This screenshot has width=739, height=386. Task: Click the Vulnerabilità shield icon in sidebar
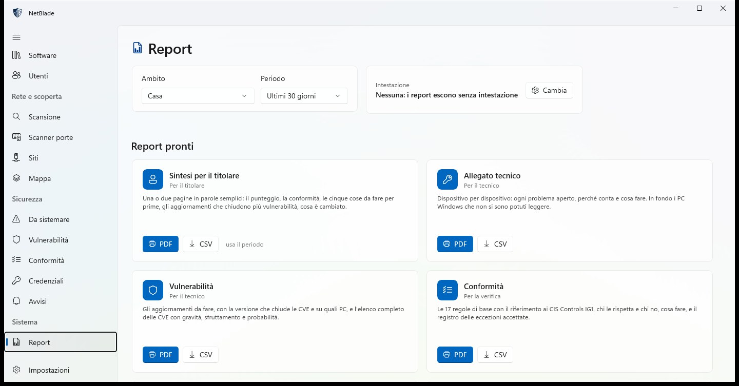point(16,240)
